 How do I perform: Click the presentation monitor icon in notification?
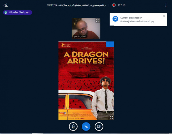115,19
